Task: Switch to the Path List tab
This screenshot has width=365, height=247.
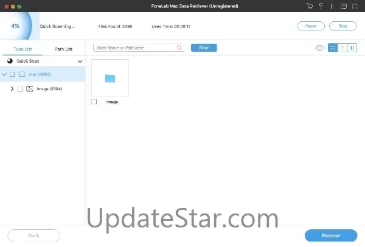Action: point(63,49)
